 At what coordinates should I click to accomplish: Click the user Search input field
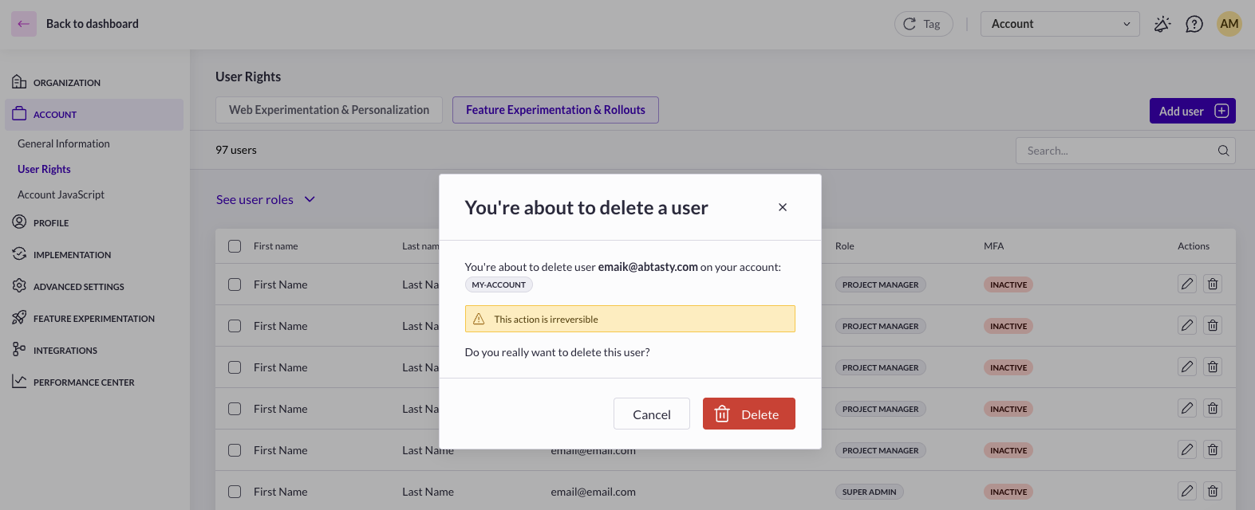[x=1117, y=151]
